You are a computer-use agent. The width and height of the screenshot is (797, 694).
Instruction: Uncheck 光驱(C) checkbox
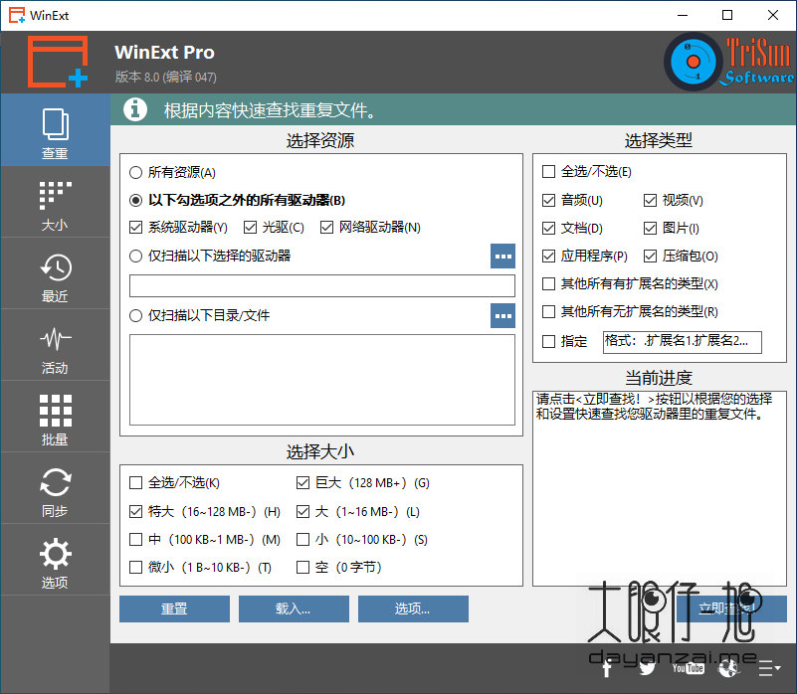(x=274, y=227)
